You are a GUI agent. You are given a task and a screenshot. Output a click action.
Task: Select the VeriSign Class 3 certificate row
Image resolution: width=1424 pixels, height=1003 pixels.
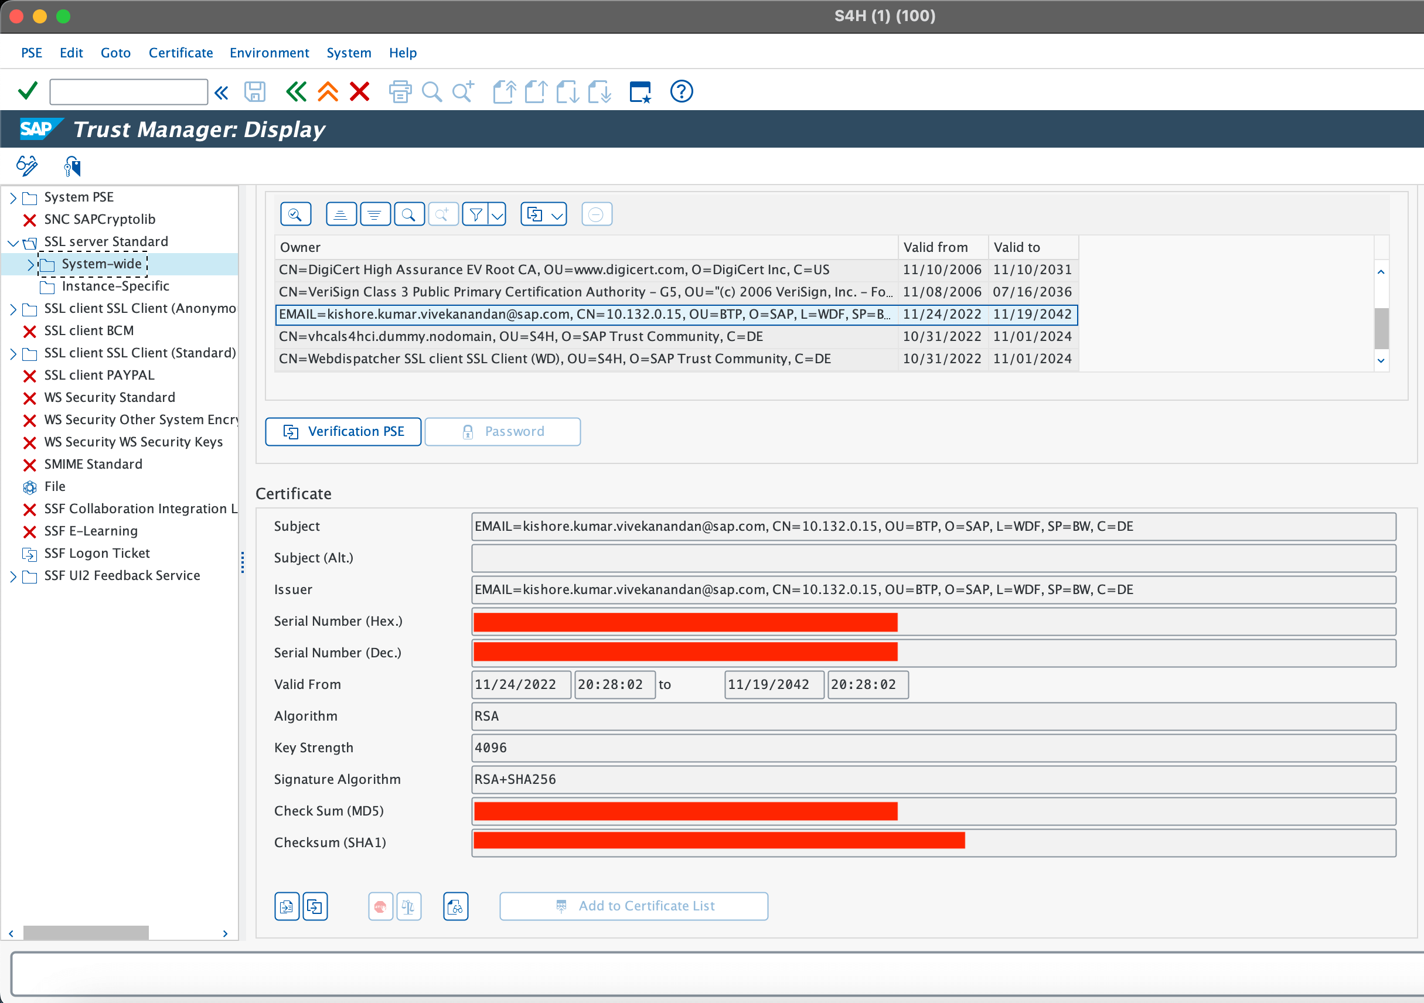676,292
